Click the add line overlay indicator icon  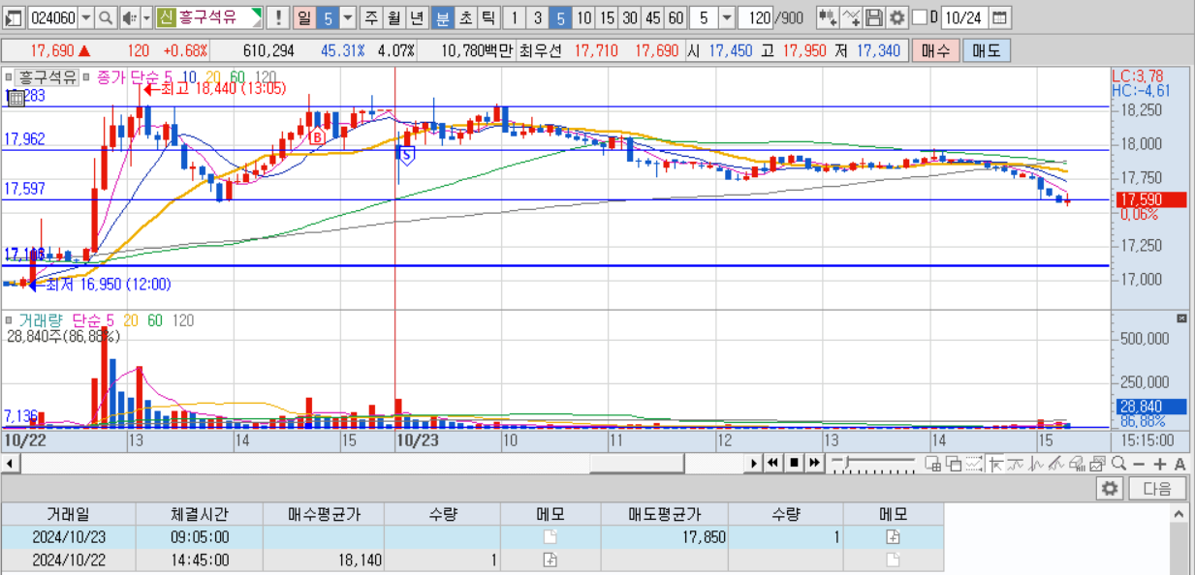[851, 17]
